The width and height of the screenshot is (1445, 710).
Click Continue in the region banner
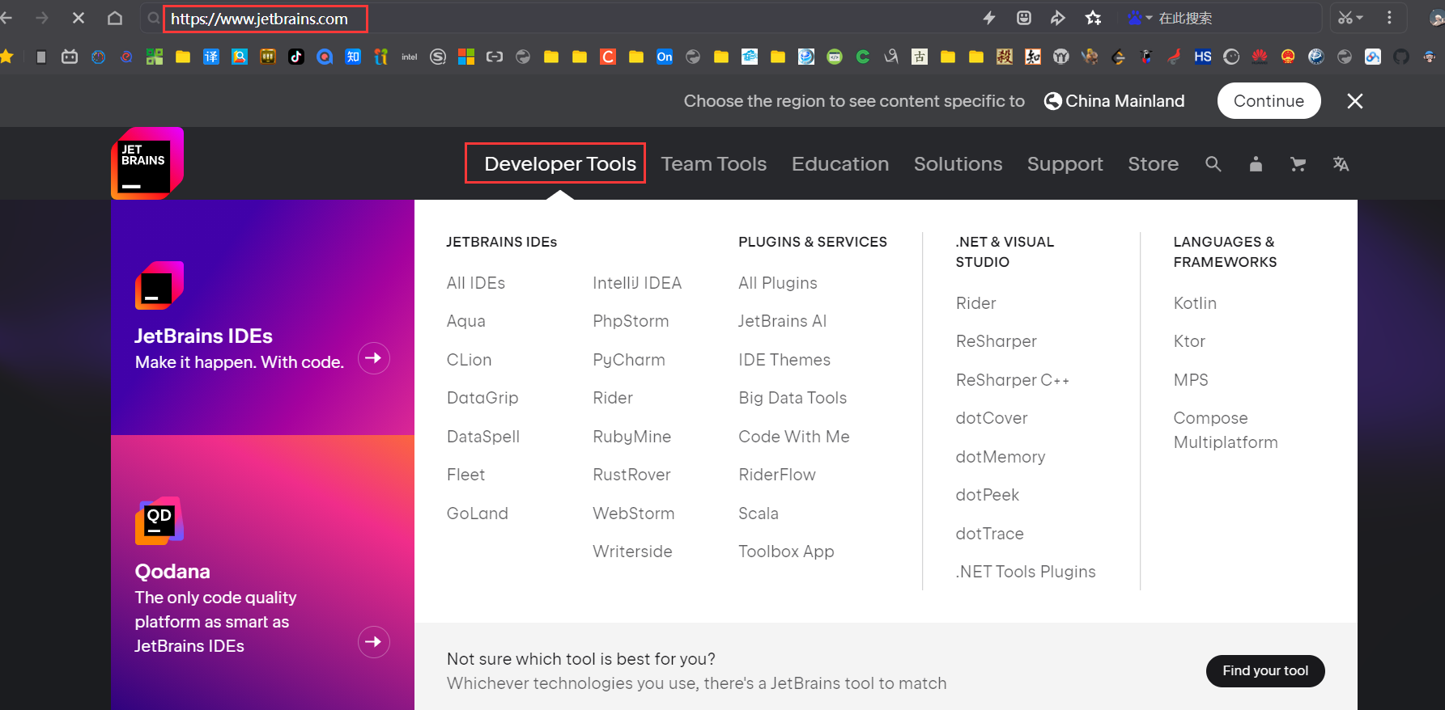[1269, 101]
